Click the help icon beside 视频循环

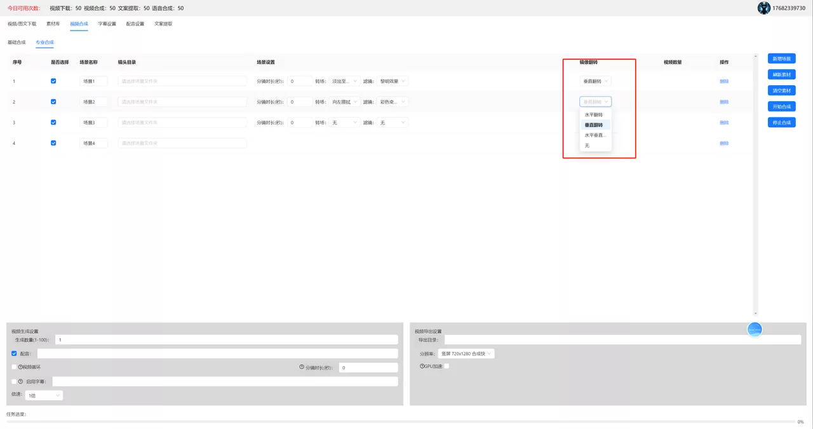[x=20, y=367]
